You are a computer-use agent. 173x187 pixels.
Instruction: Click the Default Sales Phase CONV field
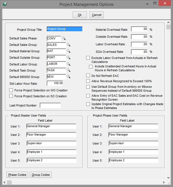(x=54, y=39)
